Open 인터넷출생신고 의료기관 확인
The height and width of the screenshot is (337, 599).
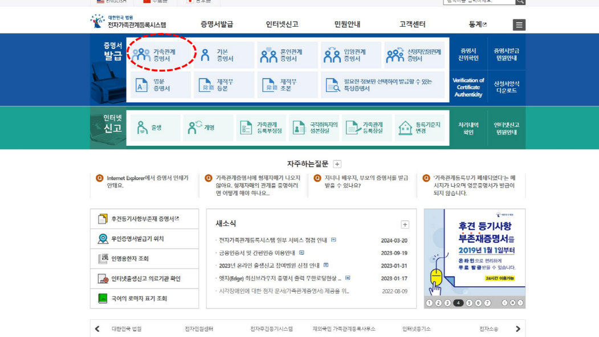144,278
